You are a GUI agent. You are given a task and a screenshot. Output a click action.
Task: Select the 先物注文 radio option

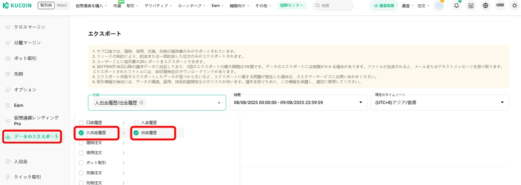(x=81, y=182)
